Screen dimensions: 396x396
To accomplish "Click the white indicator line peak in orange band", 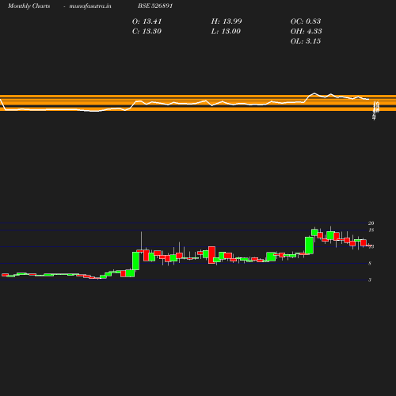I will (314, 93).
